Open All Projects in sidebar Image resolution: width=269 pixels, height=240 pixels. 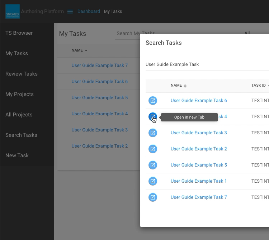point(19,114)
